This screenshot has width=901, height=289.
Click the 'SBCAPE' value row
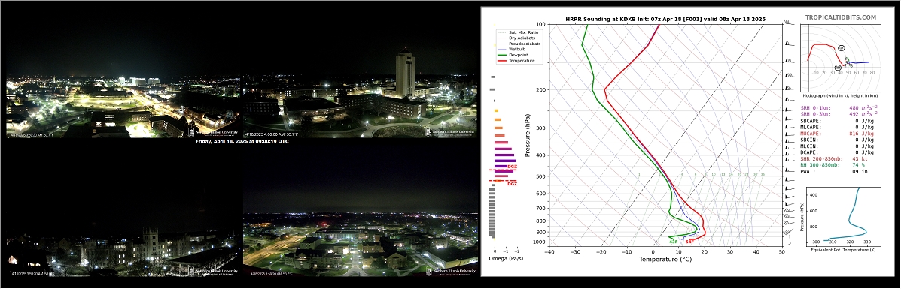pyautogui.click(x=837, y=121)
